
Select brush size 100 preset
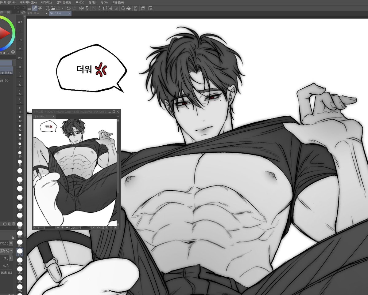(20, 226)
